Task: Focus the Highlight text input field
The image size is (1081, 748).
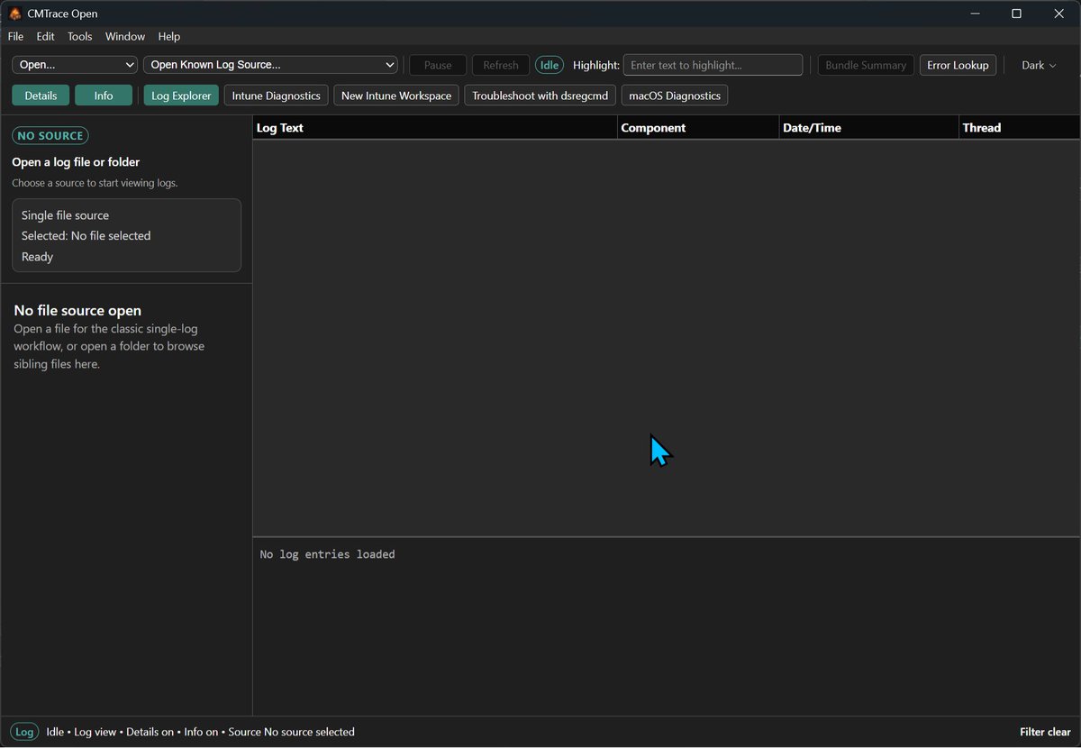Action: coord(713,65)
